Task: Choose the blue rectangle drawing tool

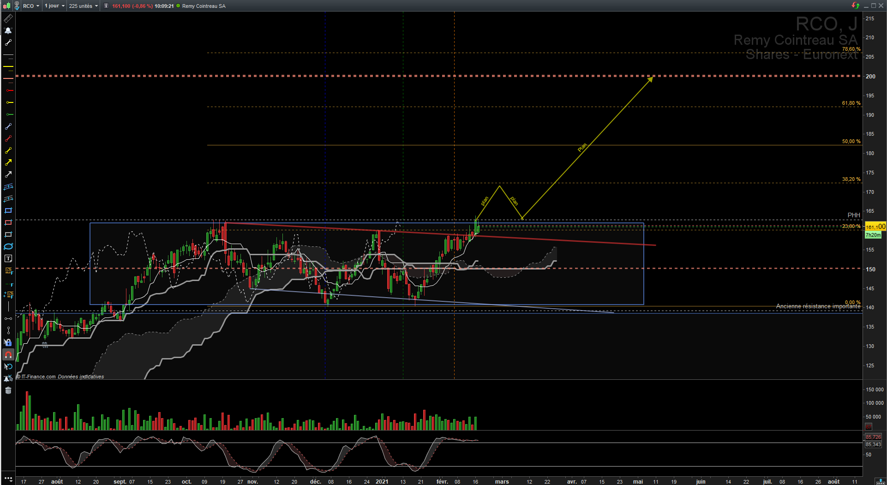Action: click(8, 210)
